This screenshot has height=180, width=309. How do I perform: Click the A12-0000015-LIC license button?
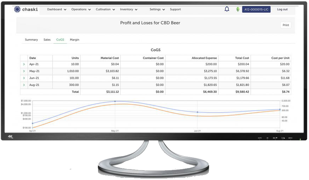[256, 9]
